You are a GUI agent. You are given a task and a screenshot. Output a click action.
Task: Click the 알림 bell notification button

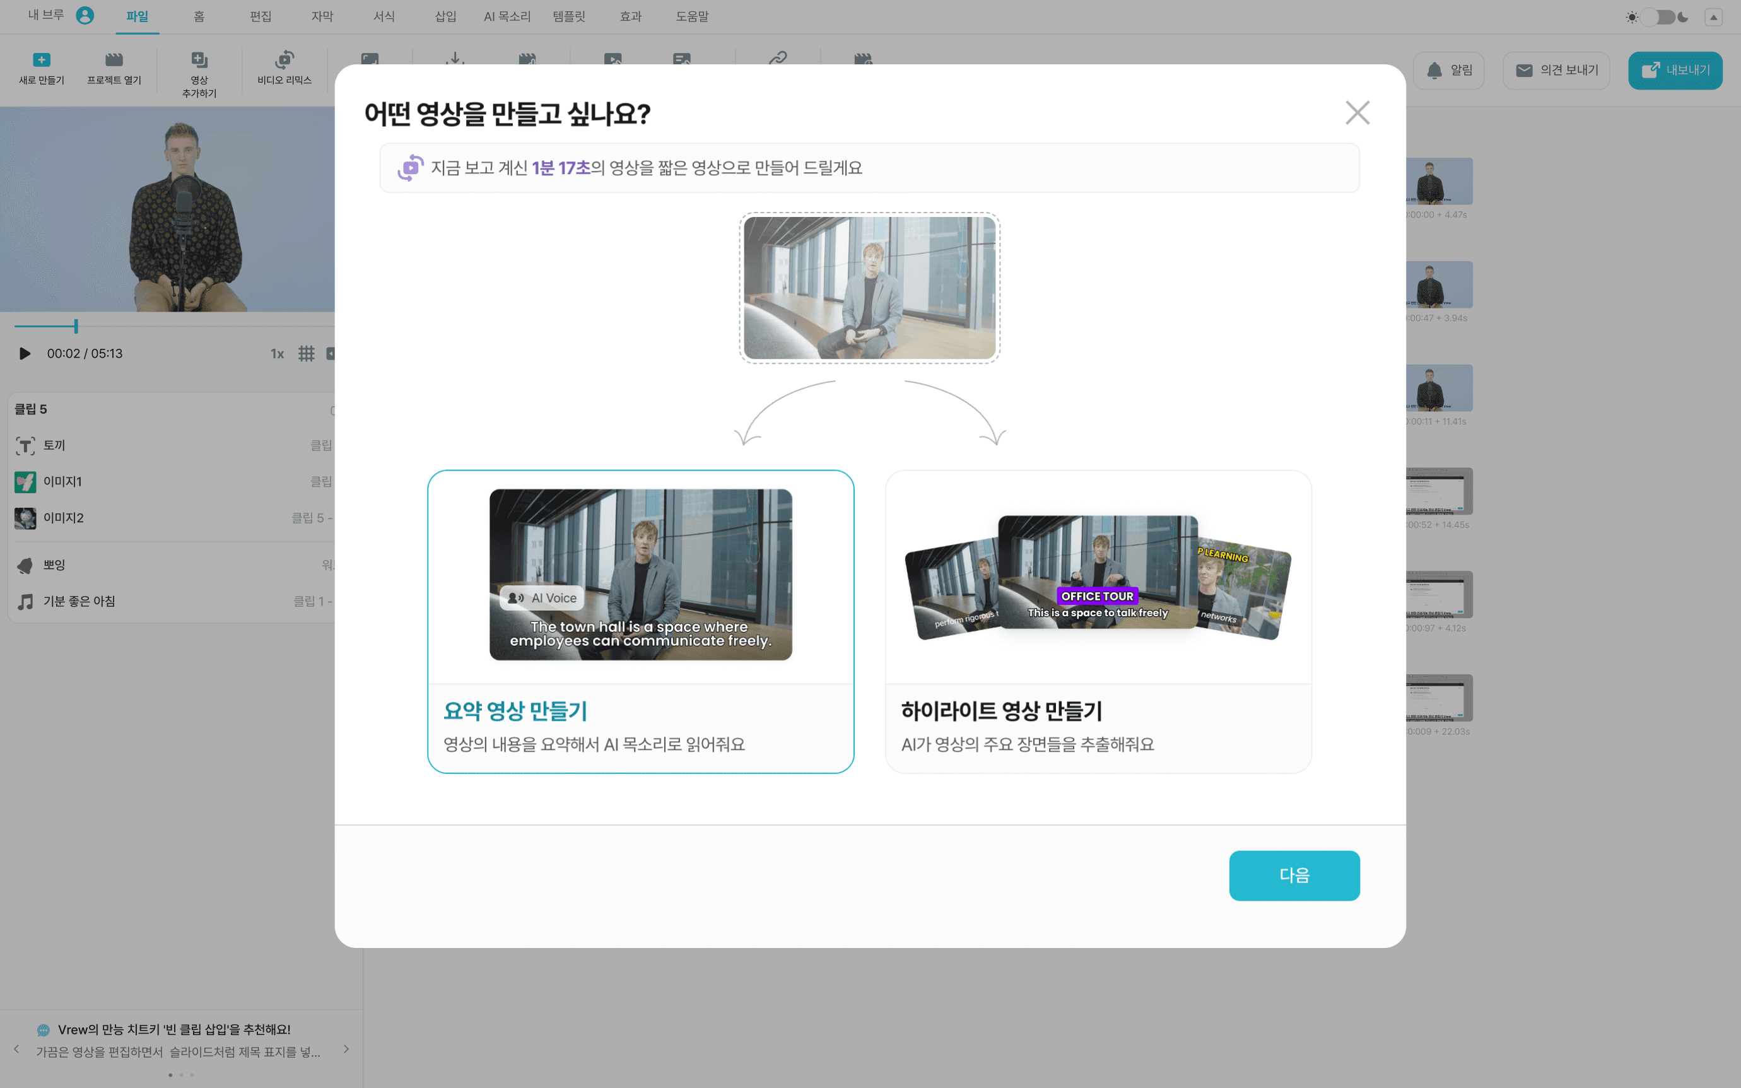coord(1448,71)
